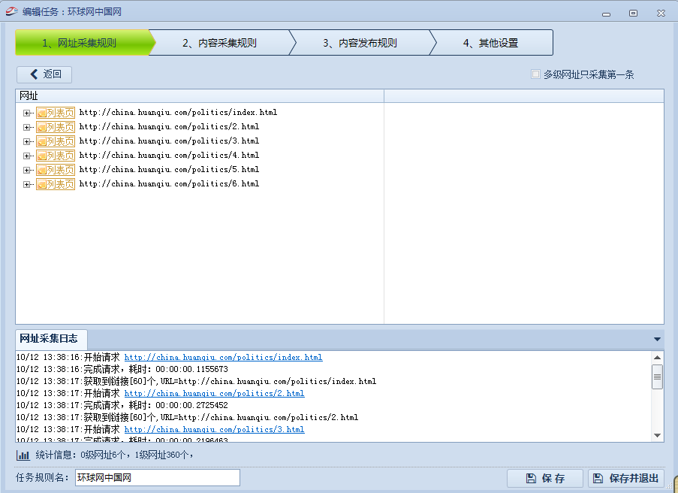
Task: Click the list-page icon for index.html row
Action: [x=56, y=113]
